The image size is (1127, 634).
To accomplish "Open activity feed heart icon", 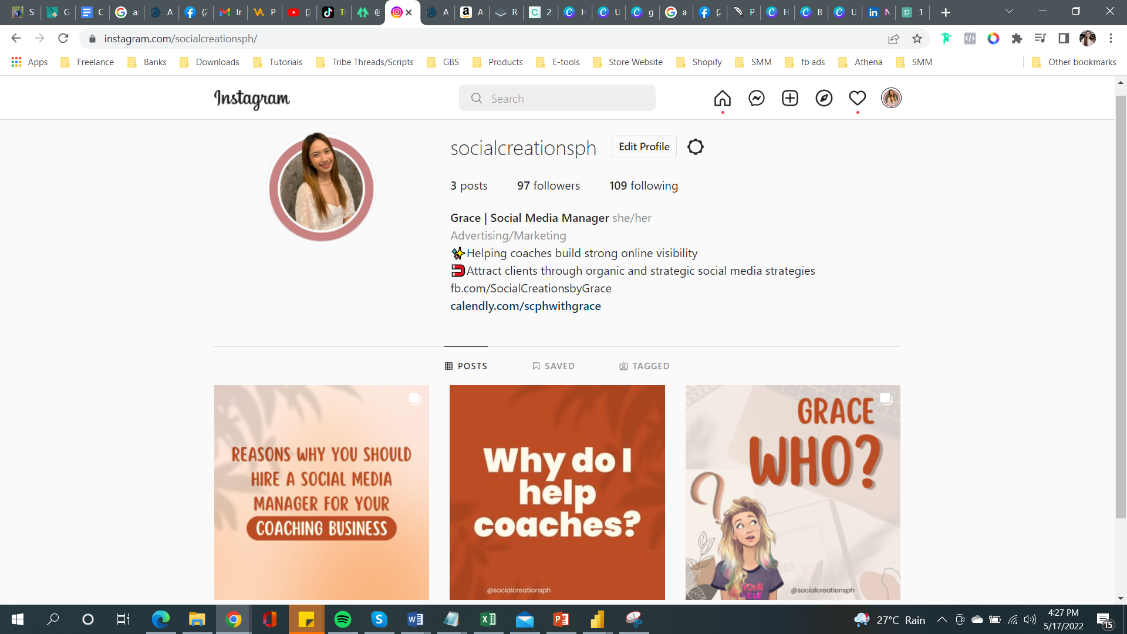I will (x=857, y=98).
